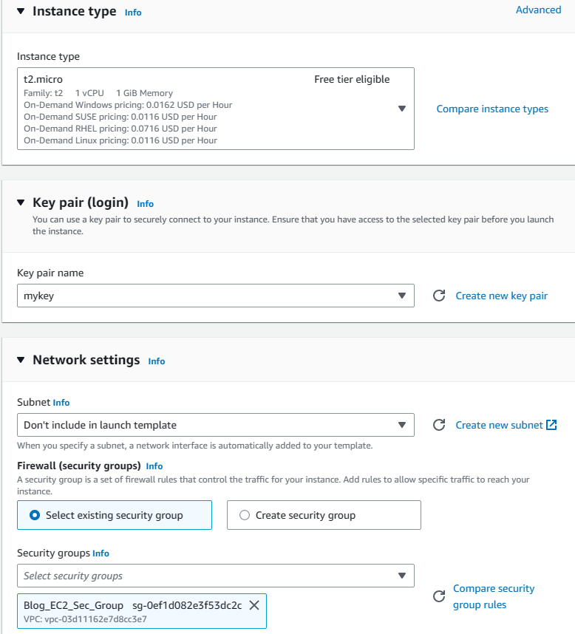
Task: Open Info link beside Network settings
Action: [157, 361]
